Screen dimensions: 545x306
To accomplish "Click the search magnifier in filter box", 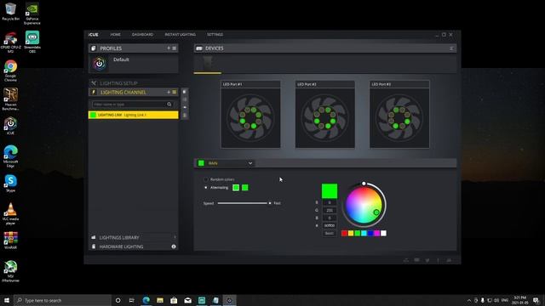I will pyautogui.click(x=169, y=104).
